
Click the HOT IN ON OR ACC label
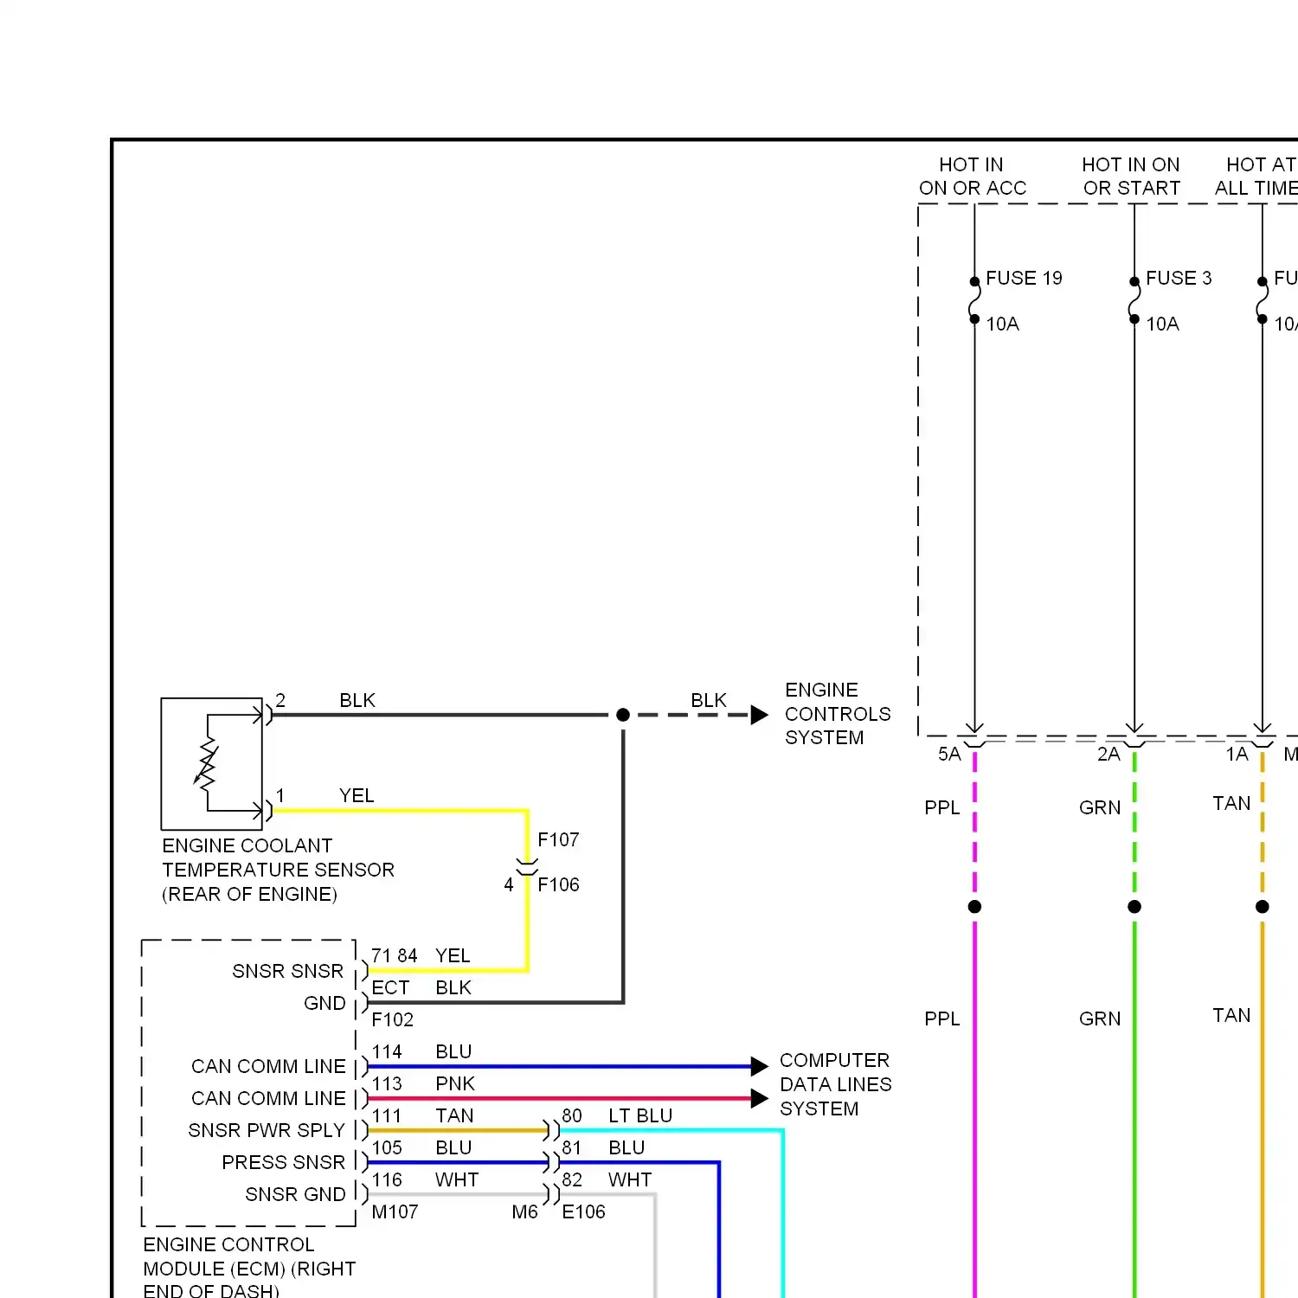(973, 177)
